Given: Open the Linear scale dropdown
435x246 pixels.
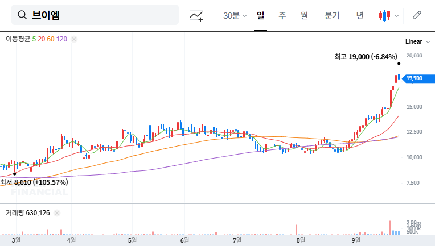Looking at the screenshot, I should point(417,42).
